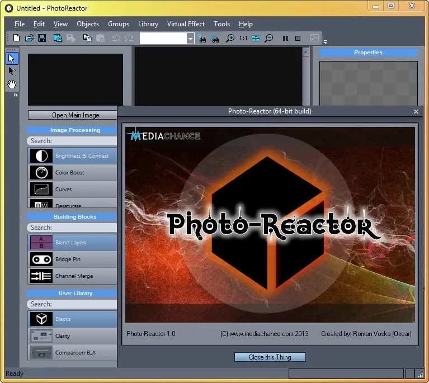Click the Image Processing panel header

pos(72,130)
